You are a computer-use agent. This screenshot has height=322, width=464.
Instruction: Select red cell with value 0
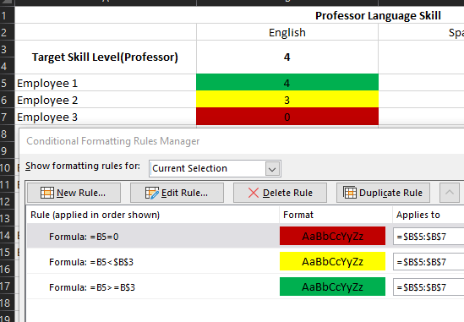[287, 117]
